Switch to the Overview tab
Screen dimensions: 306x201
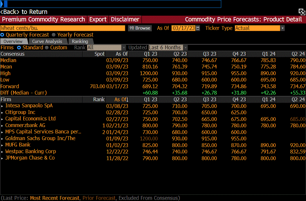[x=13, y=41]
